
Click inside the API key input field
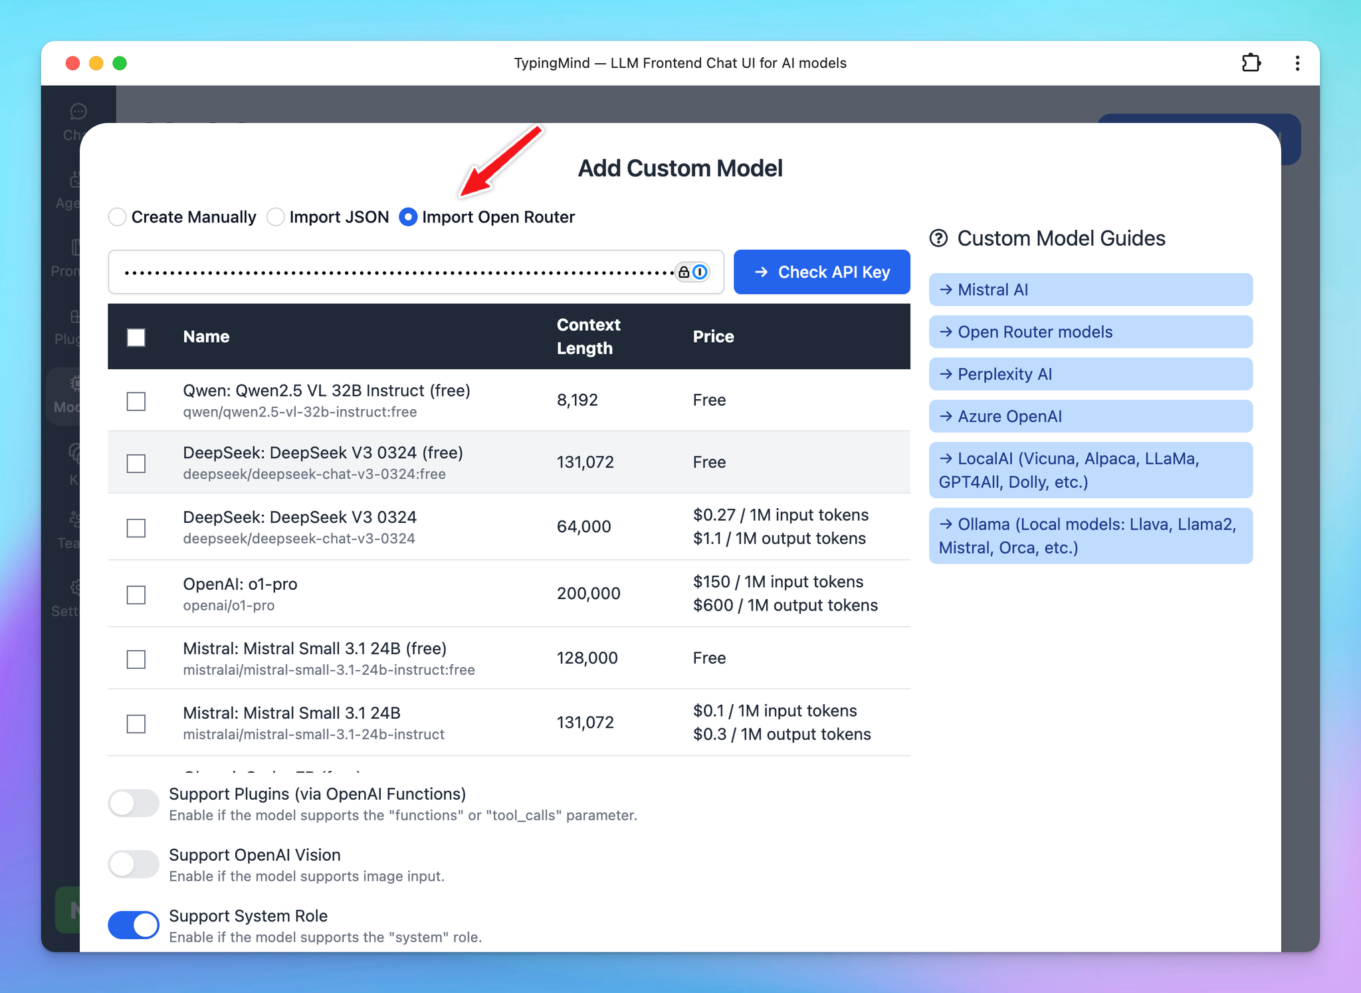click(399, 272)
